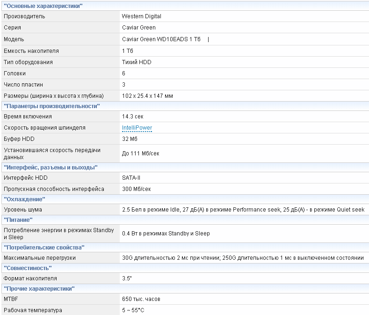Click the model value Caviar Green WD10EADS

[x=161, y=39]
